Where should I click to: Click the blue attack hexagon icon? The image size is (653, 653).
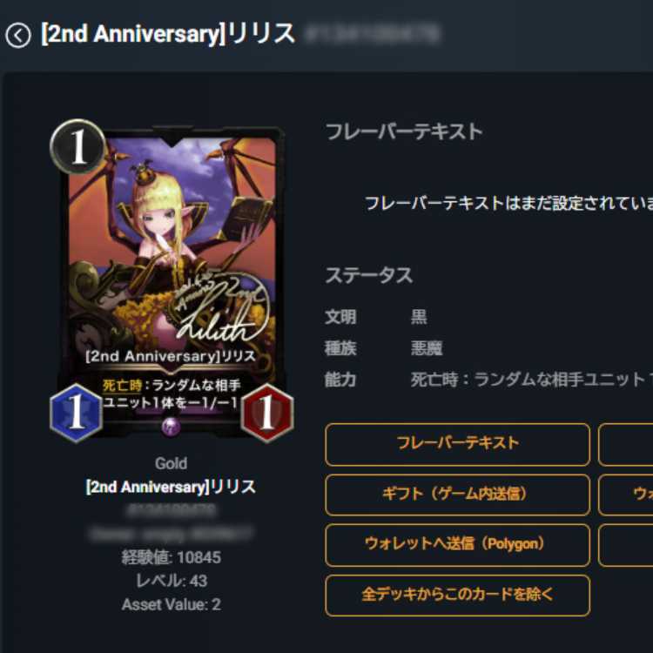click(76, 413)
